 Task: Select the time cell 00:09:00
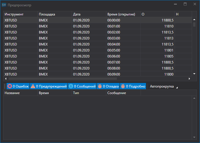click(123, 74)
